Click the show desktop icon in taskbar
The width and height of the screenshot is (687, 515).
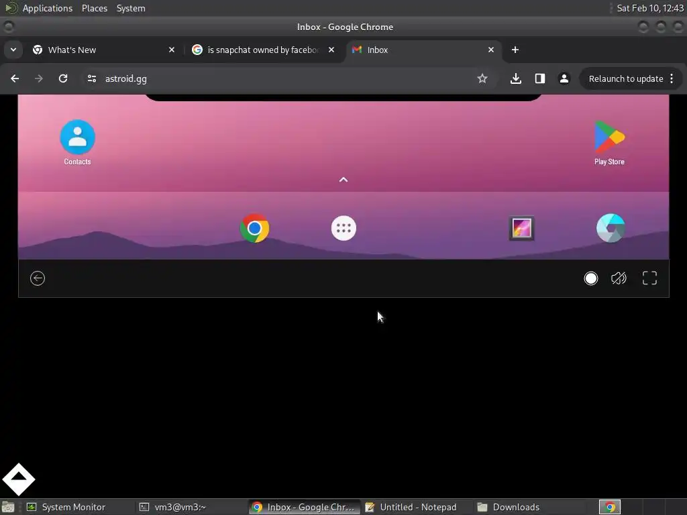pos(8,507)
